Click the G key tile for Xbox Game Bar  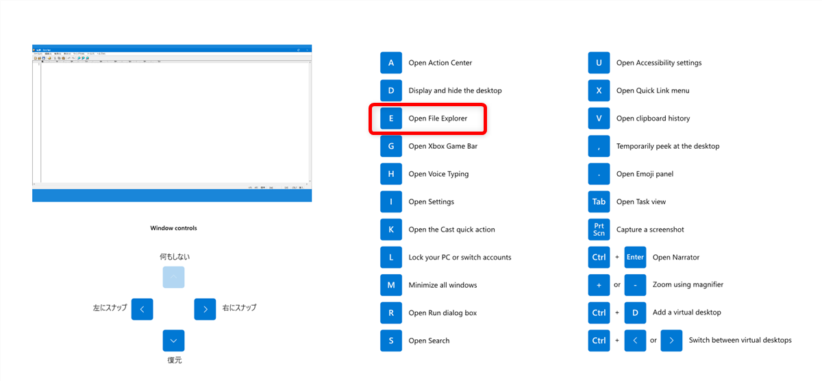391,146
